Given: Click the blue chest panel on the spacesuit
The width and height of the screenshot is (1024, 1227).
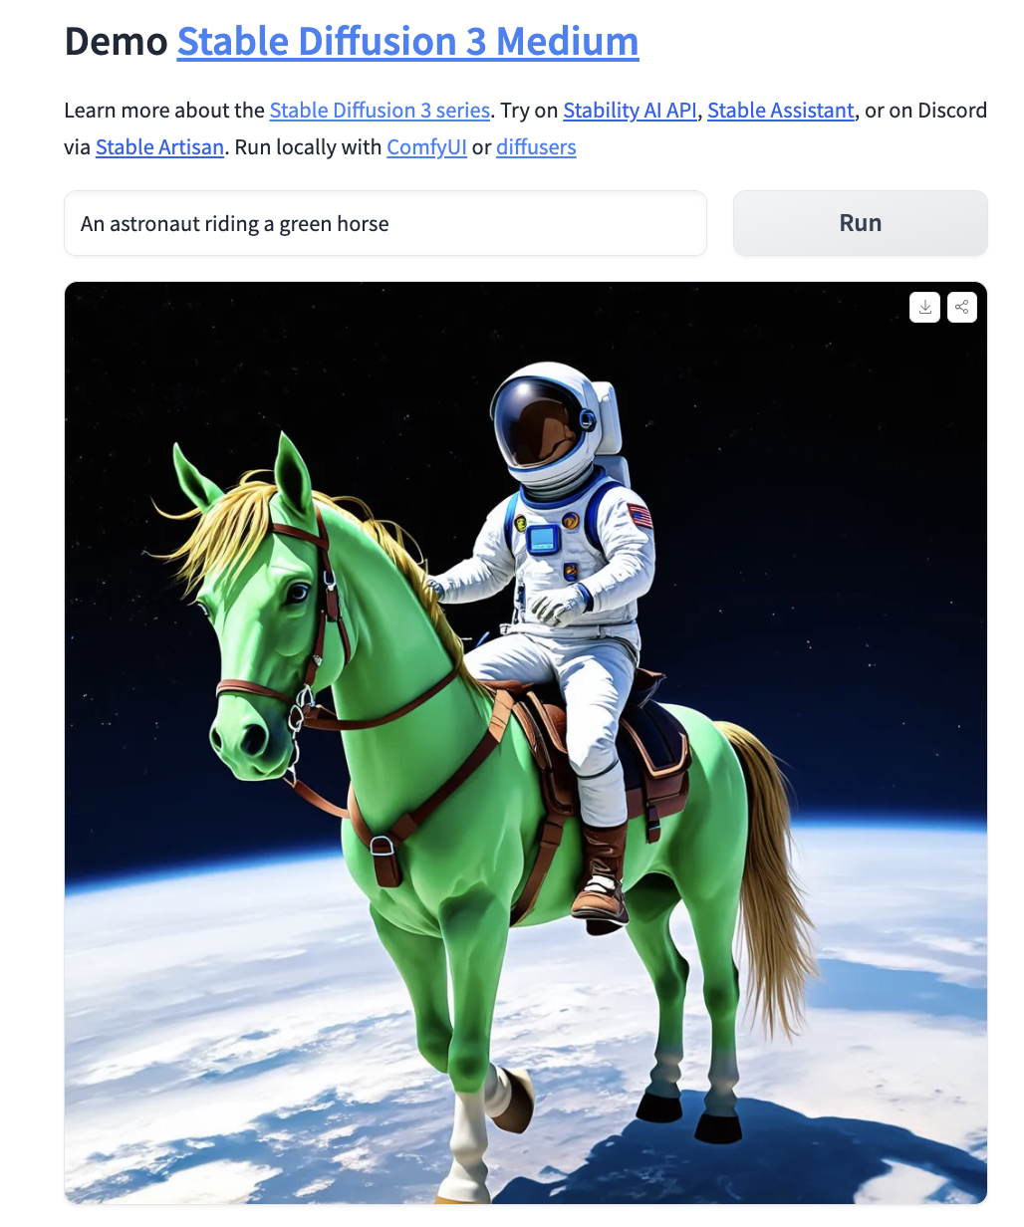Looking at the screenshot, I should coord(544,539).
